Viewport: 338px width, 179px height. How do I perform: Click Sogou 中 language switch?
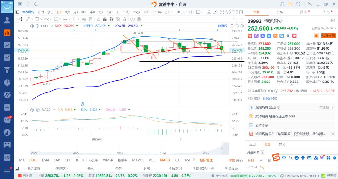[284, 158]
